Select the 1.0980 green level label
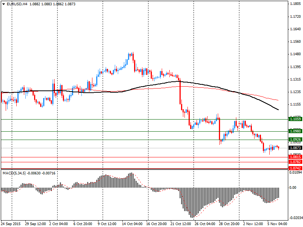 [295, 131]
